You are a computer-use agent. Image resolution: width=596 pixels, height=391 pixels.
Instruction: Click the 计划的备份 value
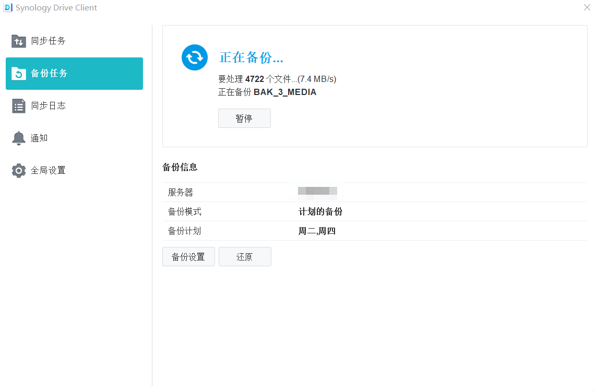(320, 212)
